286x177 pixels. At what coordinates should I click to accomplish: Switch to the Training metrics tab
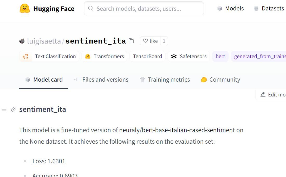coord(165,80)
